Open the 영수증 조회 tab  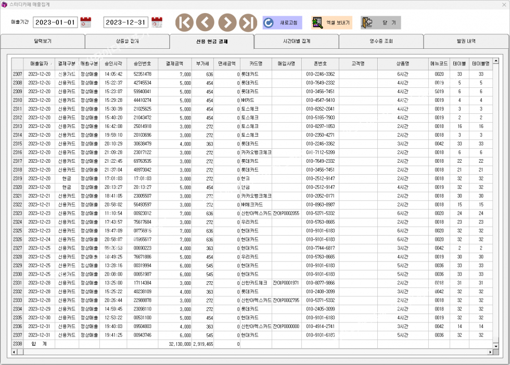(x=381, y=41)
